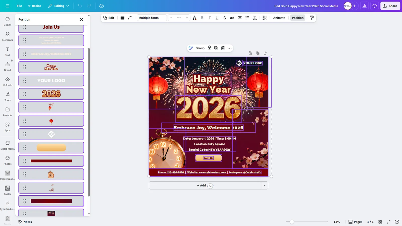Open the comments speech bubble icon
The width and height of the screenshot is (402, 226).
(374, 6)
